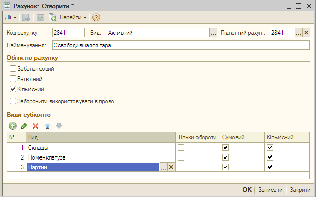Viewport: 316px width, 197px height.
Task: Toggle the Валютний checkbox
Action: click(x=13, y=79)
